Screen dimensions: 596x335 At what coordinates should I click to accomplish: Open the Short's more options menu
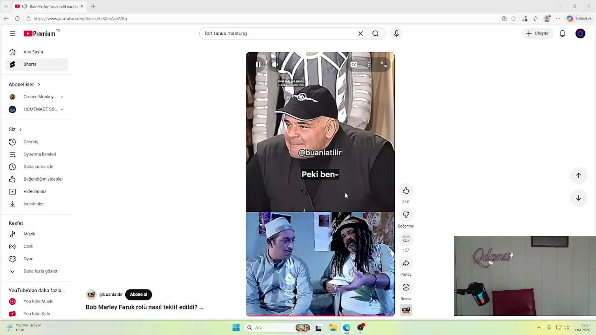(369, 65)
